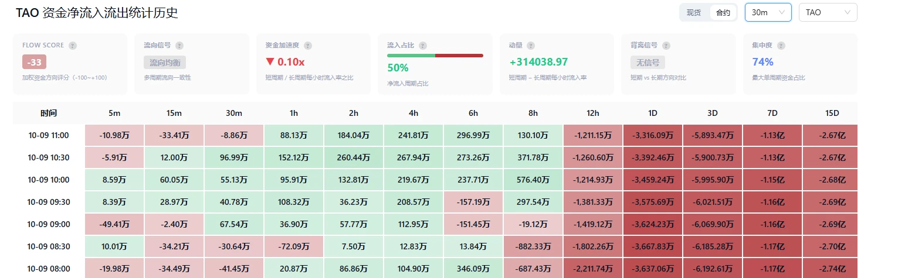Select the 10-09 11:00 row time
The width and height of the screenshot is (905, 278).
49,135
